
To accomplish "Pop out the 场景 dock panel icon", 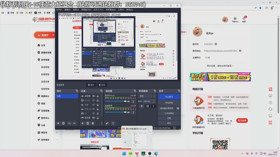I will [x=77, y=91].
